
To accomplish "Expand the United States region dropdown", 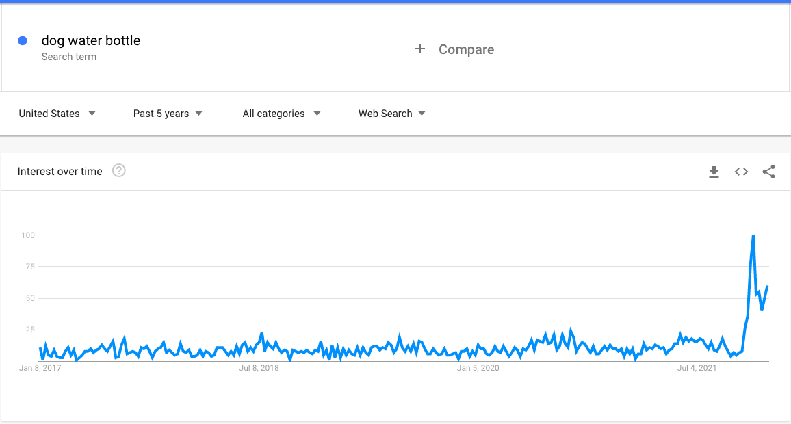I will (57, 114).
